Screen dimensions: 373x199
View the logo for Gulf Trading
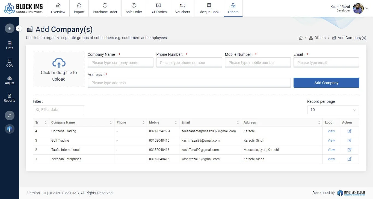(x=331, y=141)
